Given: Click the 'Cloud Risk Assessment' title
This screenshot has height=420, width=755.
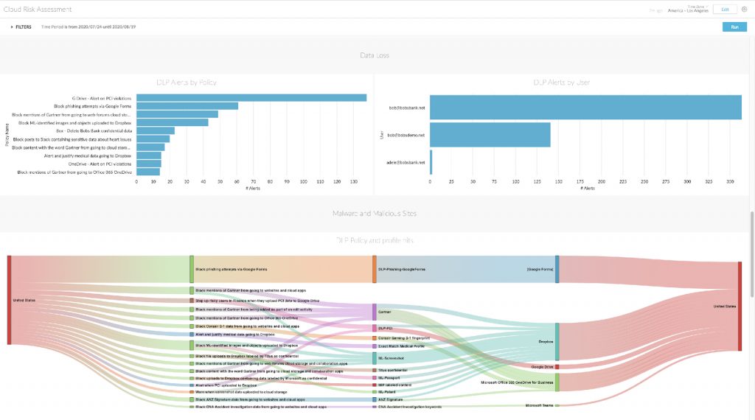Looking at the screenshot, I should [38, 9].
